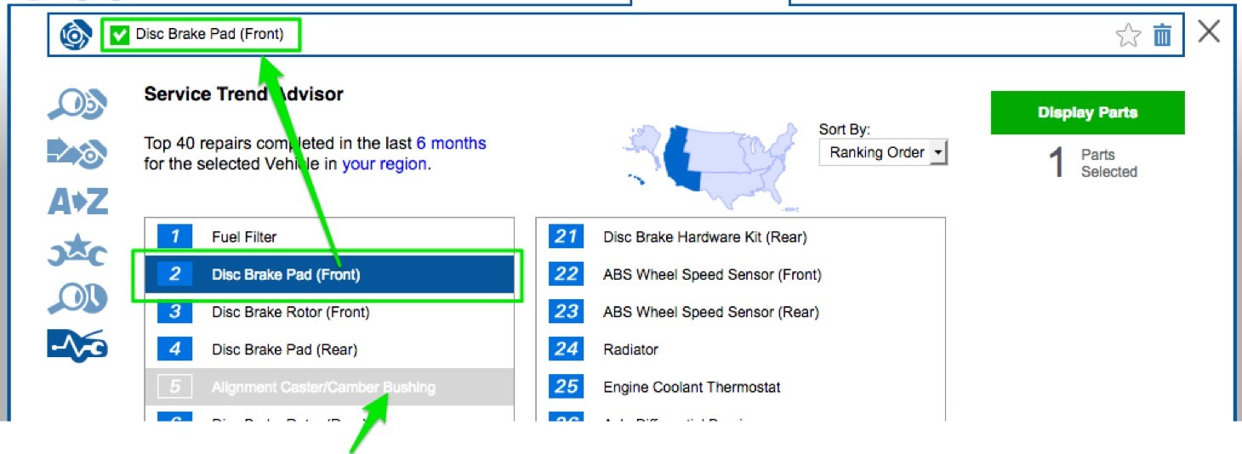Choose Engine Coolant Thermostat repair item
The width and height of the screenshot is (1242, 454).
coord(692,387)
